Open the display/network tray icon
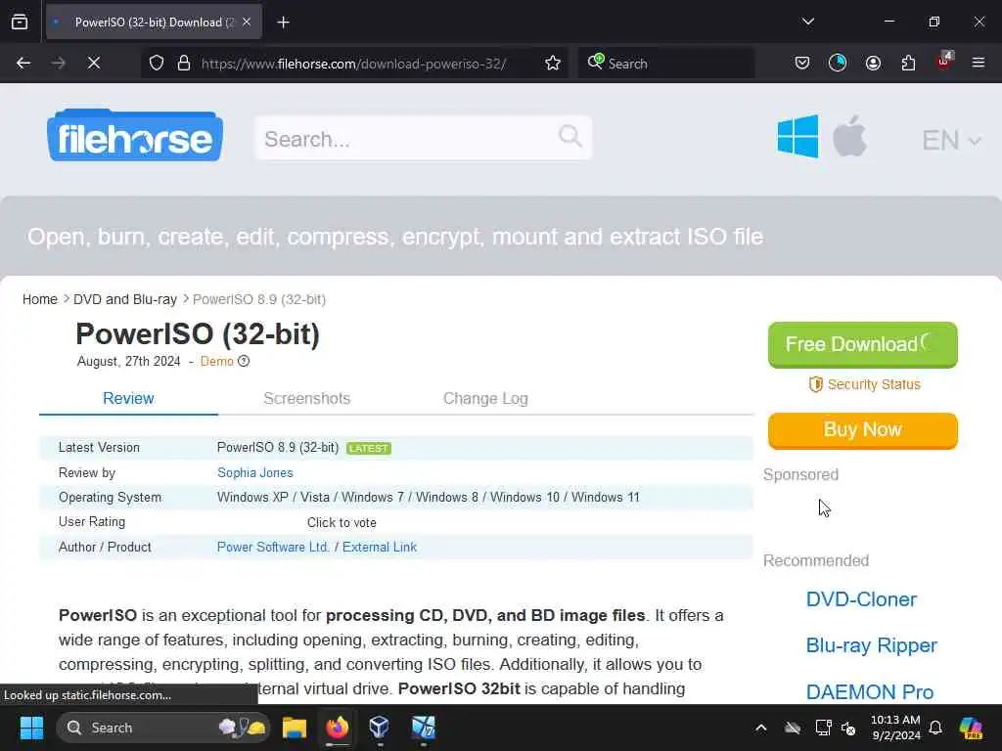The image size is (1002, 751). 823,728
